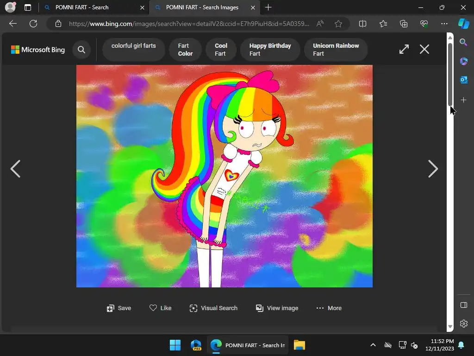Screen dimensions: 474x356
Task: Go back to the previous page
Action: pyautogui.click(x=13, y=24)
